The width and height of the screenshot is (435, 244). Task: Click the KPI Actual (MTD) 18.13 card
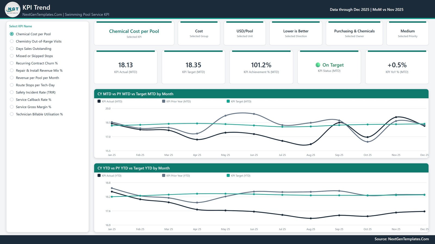126,67
